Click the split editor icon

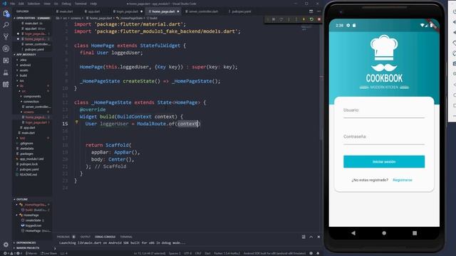click(311, 11)
